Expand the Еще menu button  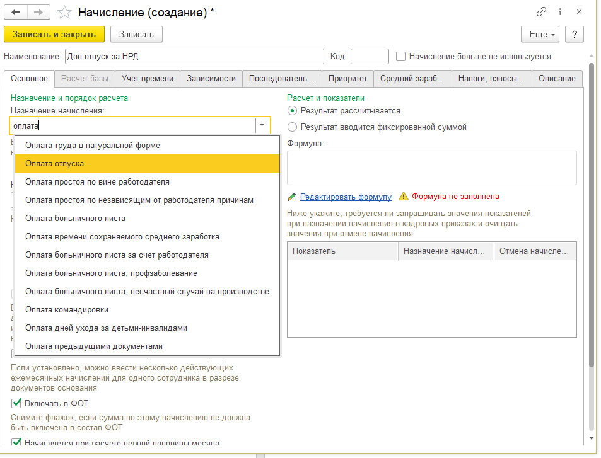point(540,34)
